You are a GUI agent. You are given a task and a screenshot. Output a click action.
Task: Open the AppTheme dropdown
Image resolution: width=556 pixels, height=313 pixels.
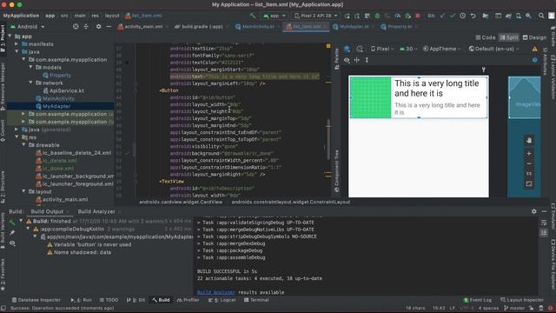click(x=442, y=49)
